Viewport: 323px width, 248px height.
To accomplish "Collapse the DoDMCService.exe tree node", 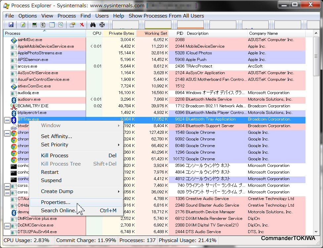I will (7, 226).
